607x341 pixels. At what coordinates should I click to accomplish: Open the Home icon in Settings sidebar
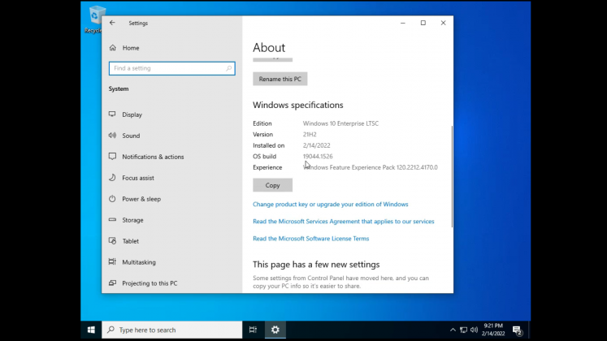(x=113, y=48)
